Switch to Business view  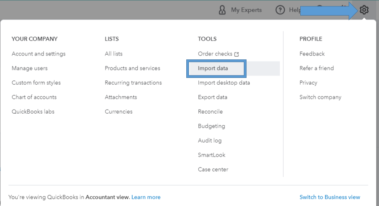[330, 197]
